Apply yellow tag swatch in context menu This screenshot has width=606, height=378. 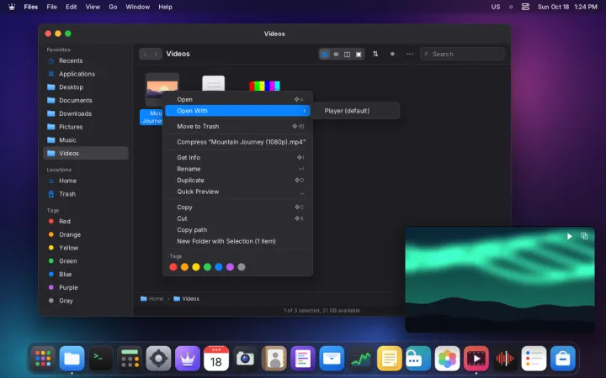(x=196, y=267)
